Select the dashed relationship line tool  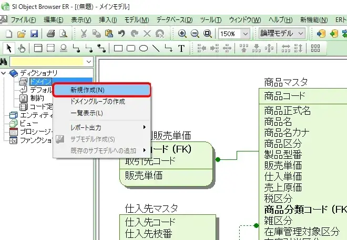[x=89, y=48]
